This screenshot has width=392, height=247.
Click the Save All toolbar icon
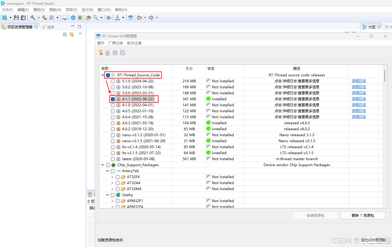coord(23,18)
